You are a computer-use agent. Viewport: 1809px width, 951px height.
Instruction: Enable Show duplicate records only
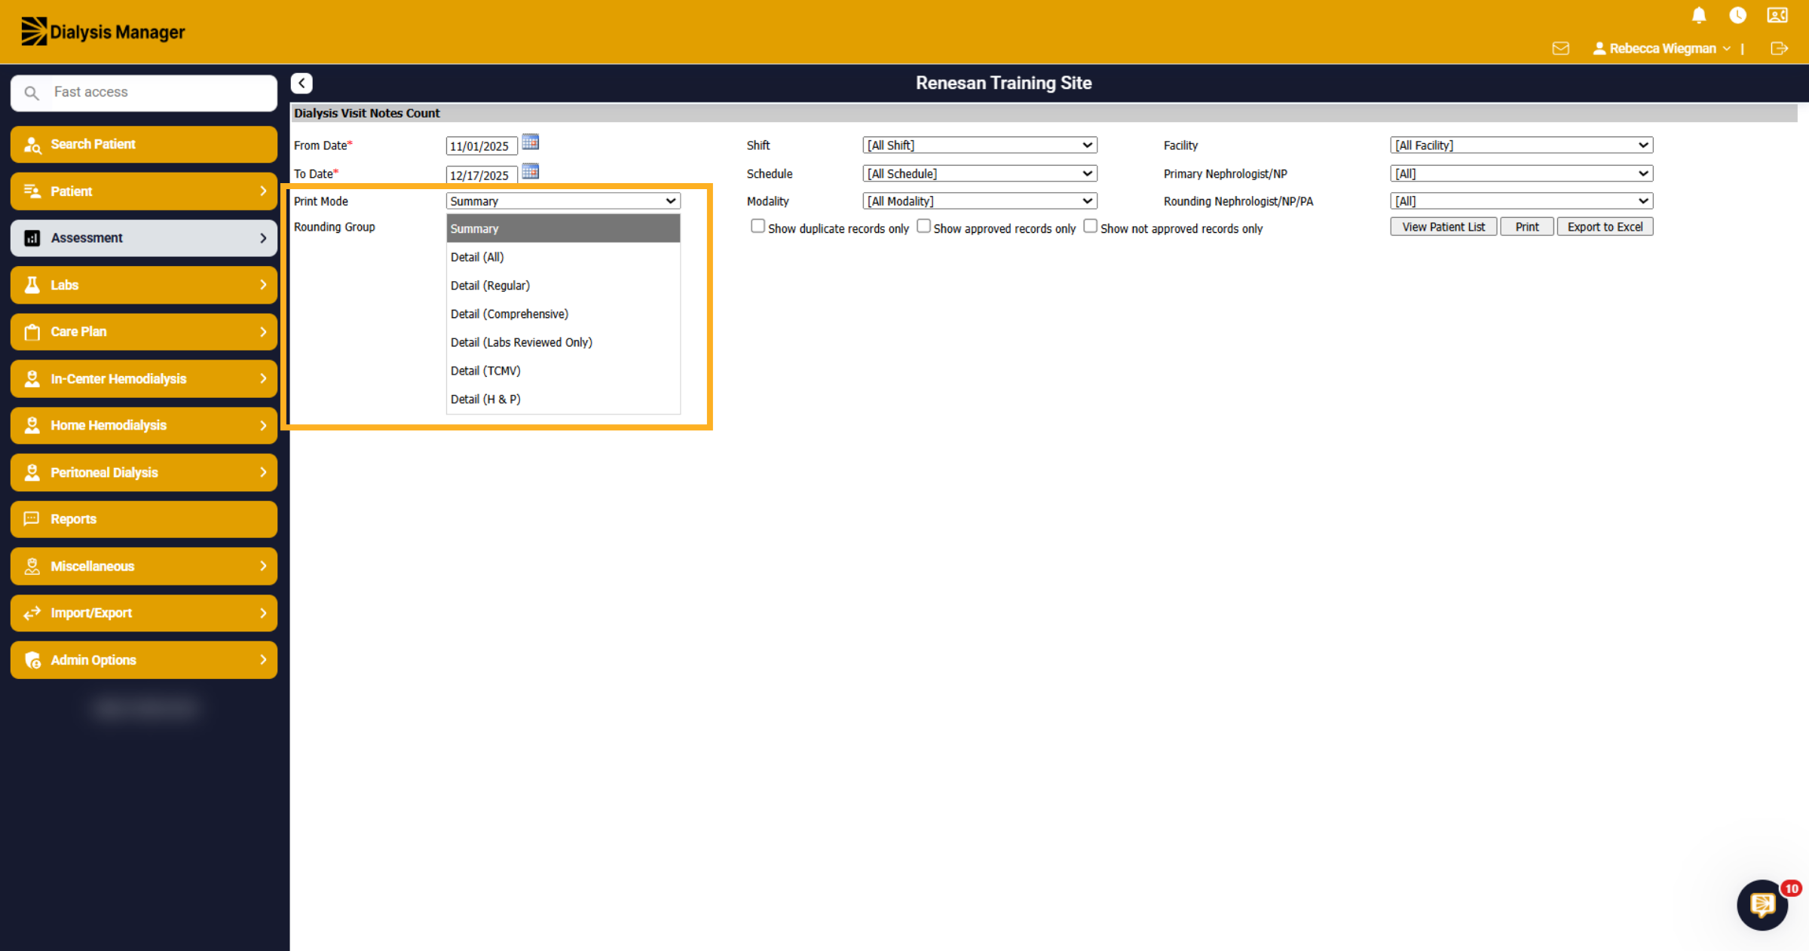758,226
